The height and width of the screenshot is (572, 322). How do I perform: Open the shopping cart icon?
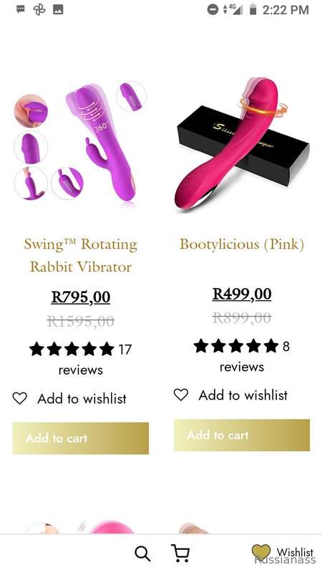coord(180,553)
